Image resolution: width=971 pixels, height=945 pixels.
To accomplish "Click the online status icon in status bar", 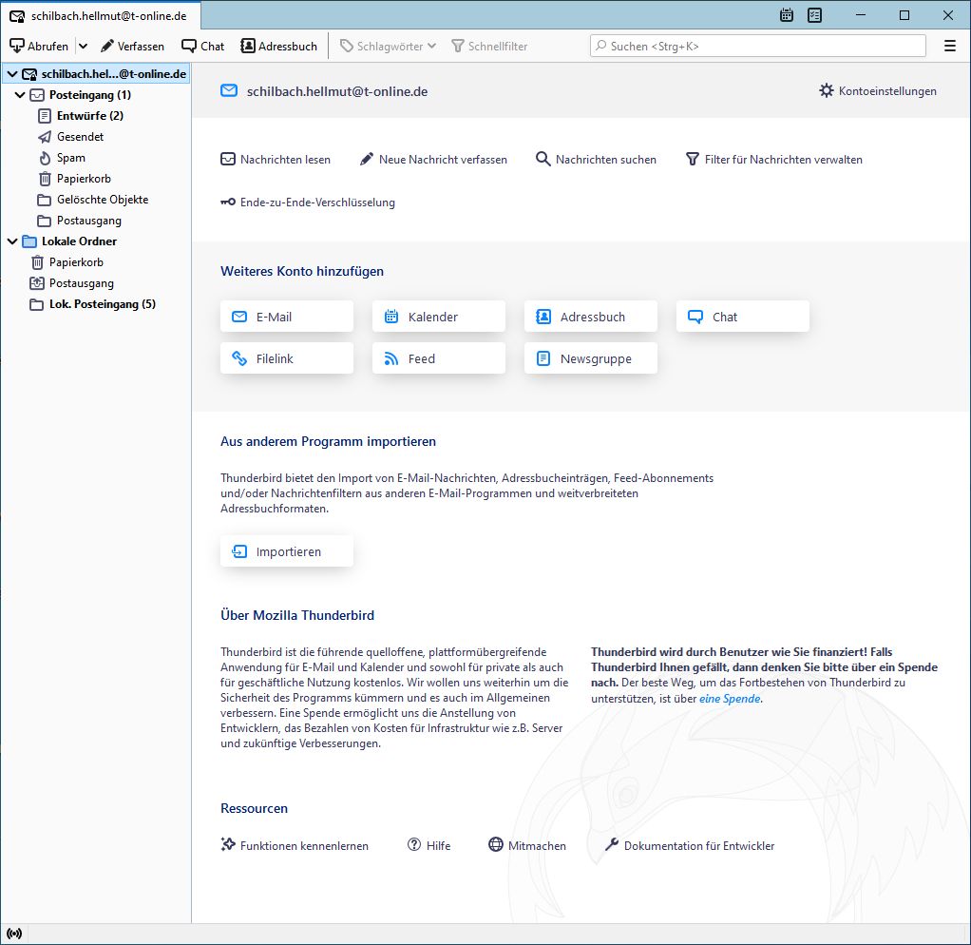I will pos(14,934).
